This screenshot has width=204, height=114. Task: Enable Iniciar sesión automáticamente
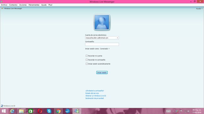tap(87, 64)
